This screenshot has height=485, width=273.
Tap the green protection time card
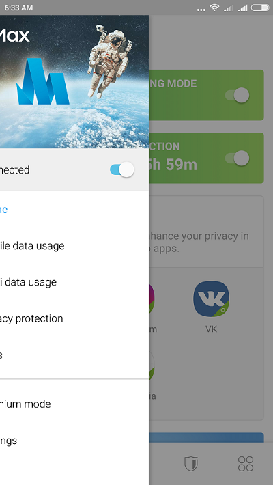click(206, 158)
